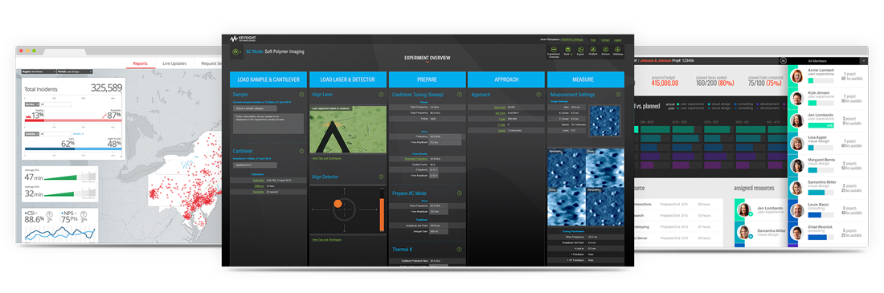Screen dimensions: 884x293
Task: Open View Tips and Techniques under Align Detector
Action: tap(328, 240)
